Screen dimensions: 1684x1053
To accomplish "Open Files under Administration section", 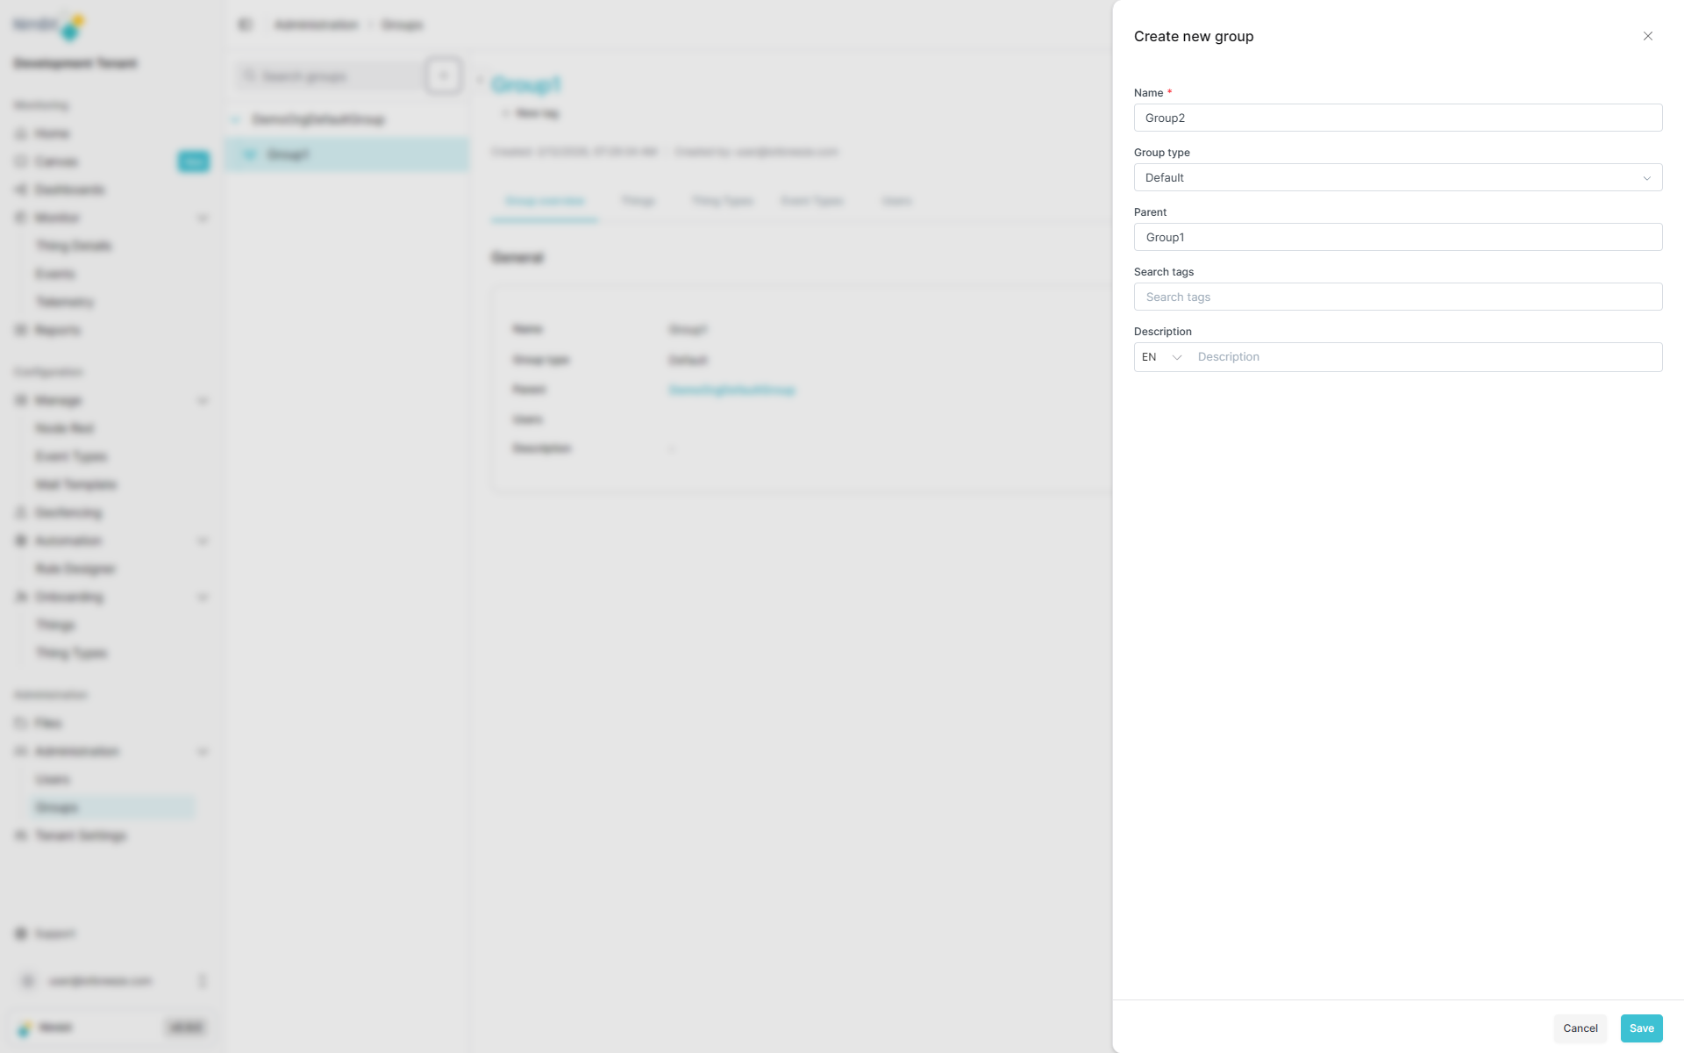I will 48,723.
